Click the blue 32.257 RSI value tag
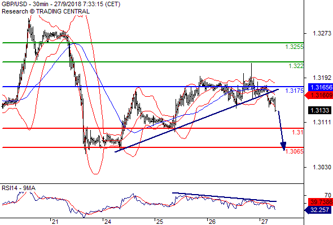The width and height of the screenshot is (333, 225). coord(318,210)
